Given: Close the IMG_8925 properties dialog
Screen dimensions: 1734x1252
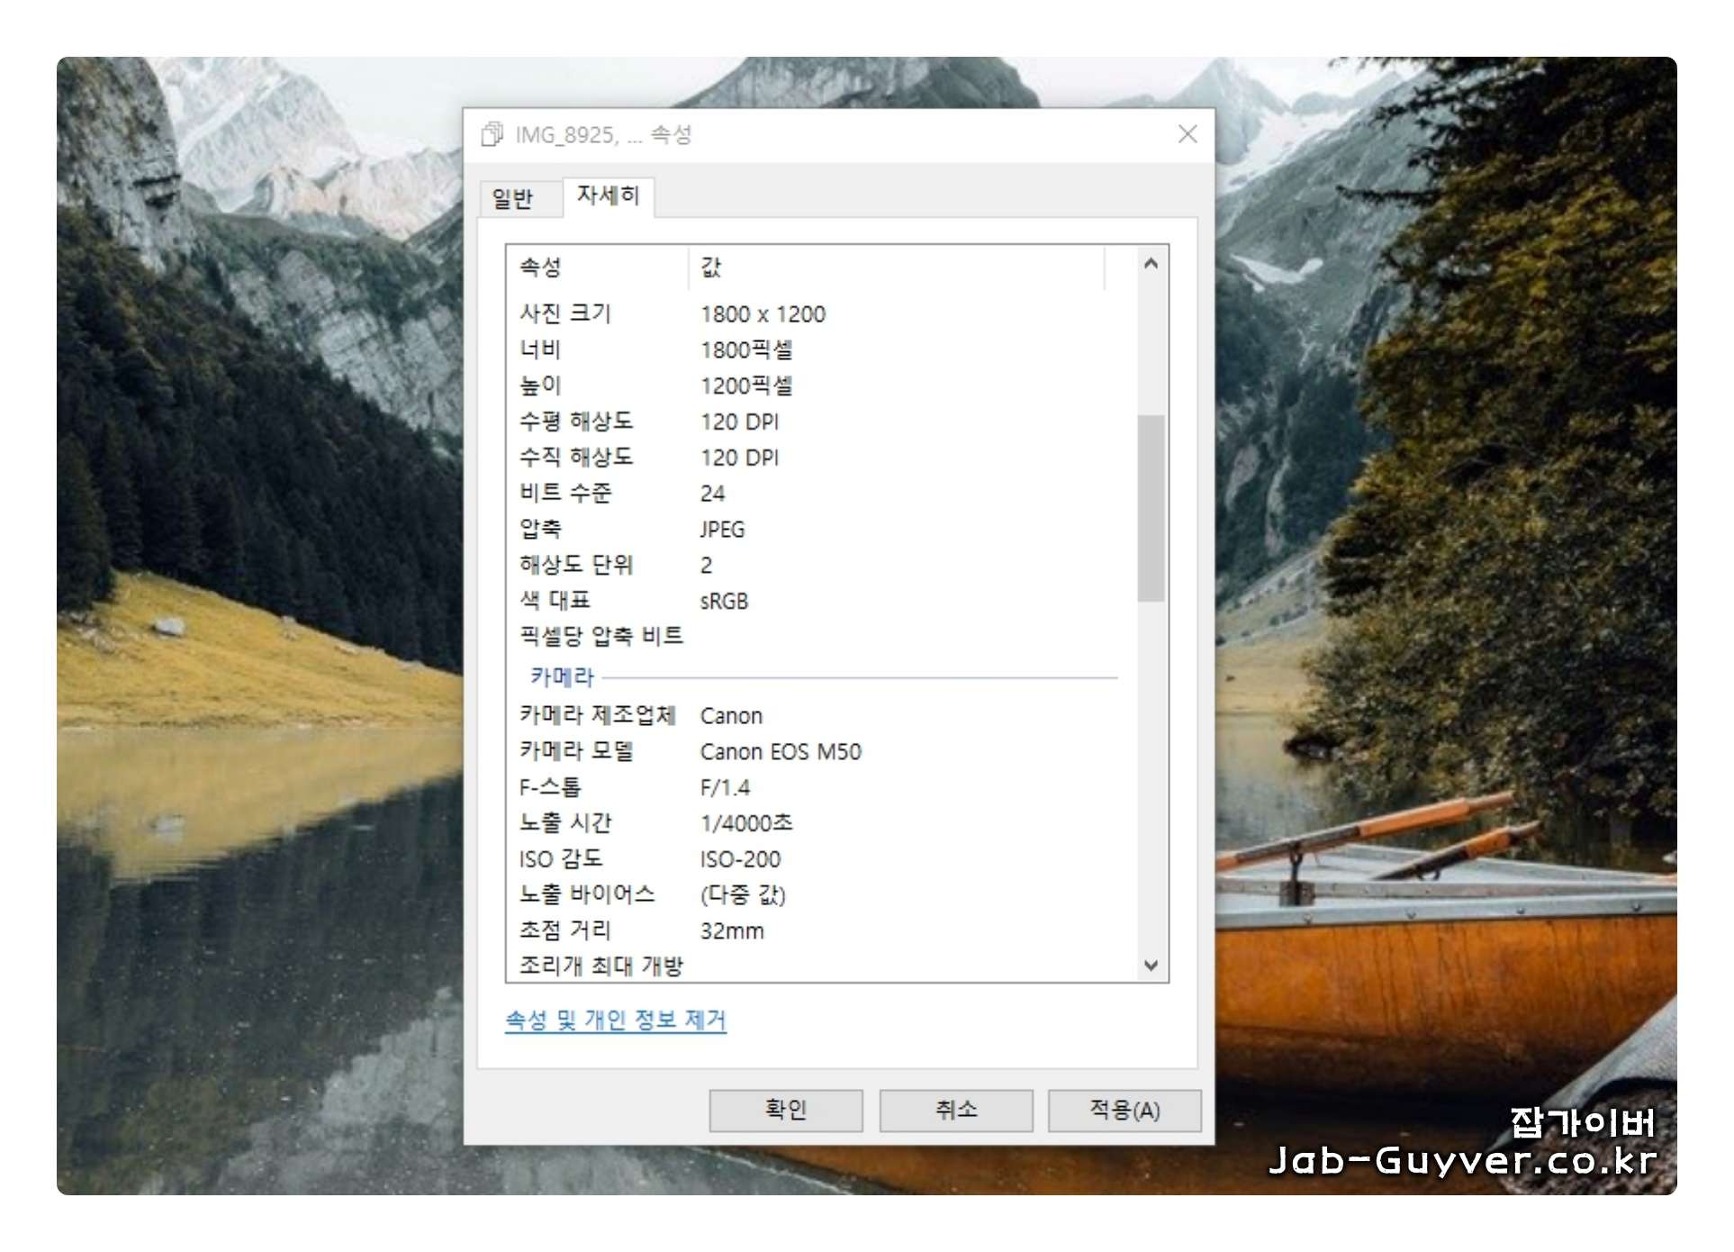Looking at the screenshot, I should pos(1187,134).
